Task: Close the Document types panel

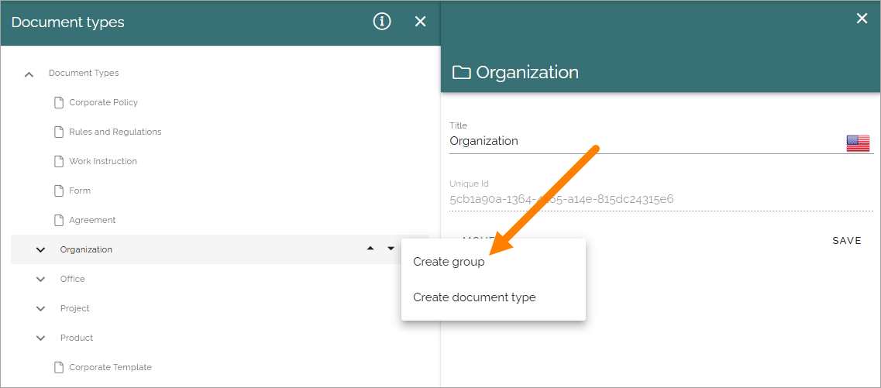Action: pyautogui.click(x=420, y=22)
